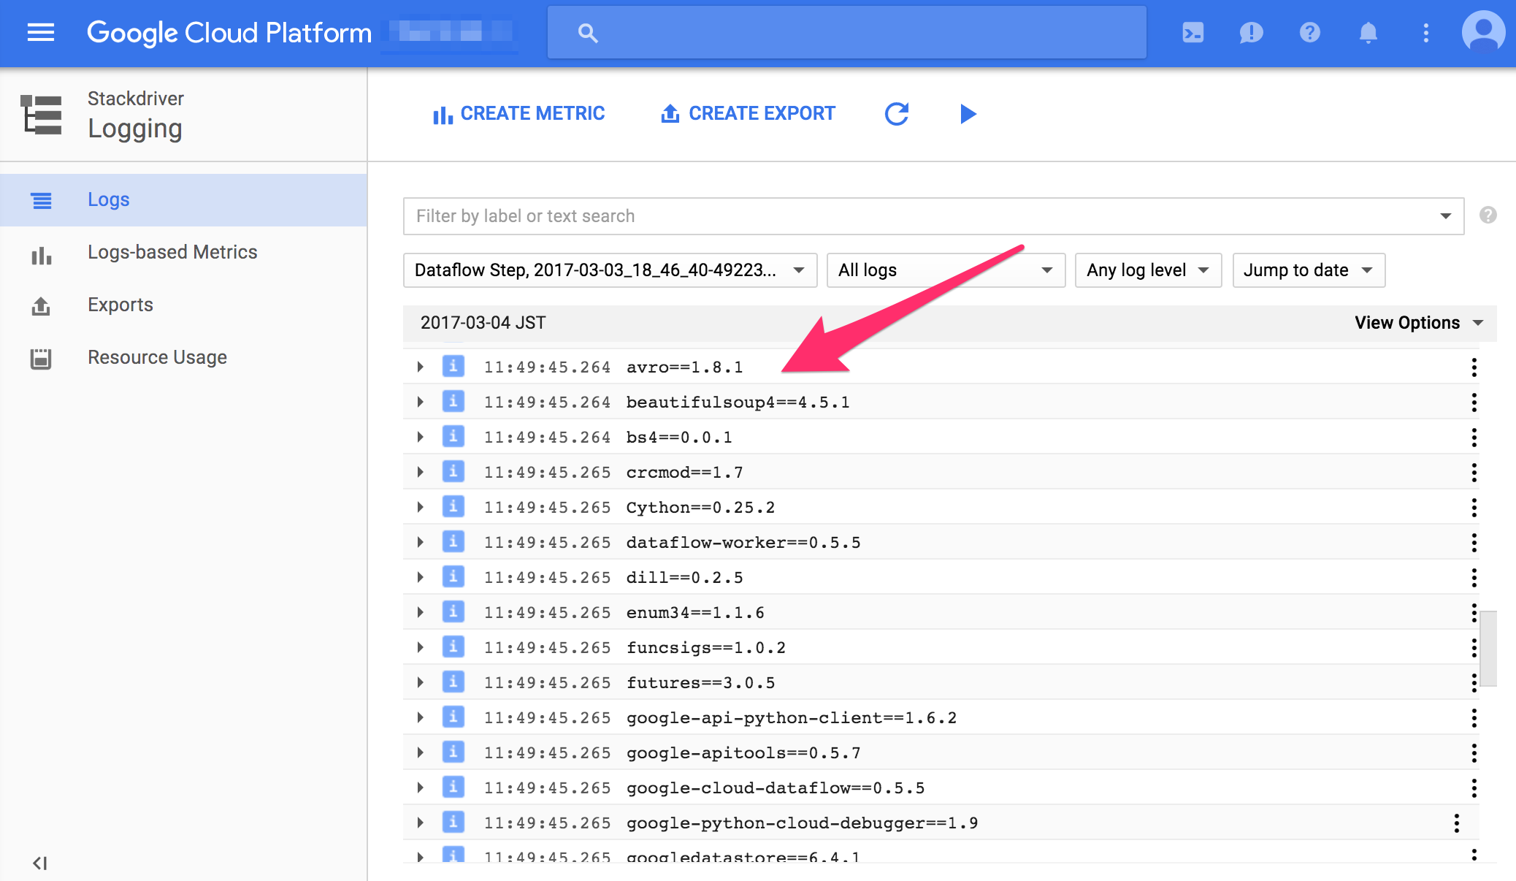The image size is (1516, 881).
Task: Open the Cloud Shell terminal icon
Action: [x=1193, y=33]
